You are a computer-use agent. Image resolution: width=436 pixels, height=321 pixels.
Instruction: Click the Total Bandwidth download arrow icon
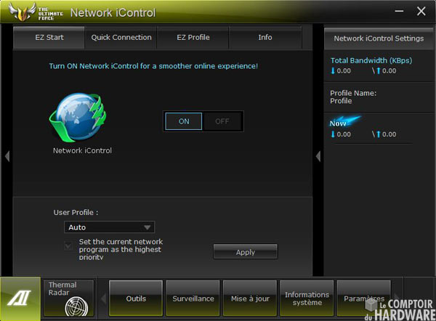point(334,71)
